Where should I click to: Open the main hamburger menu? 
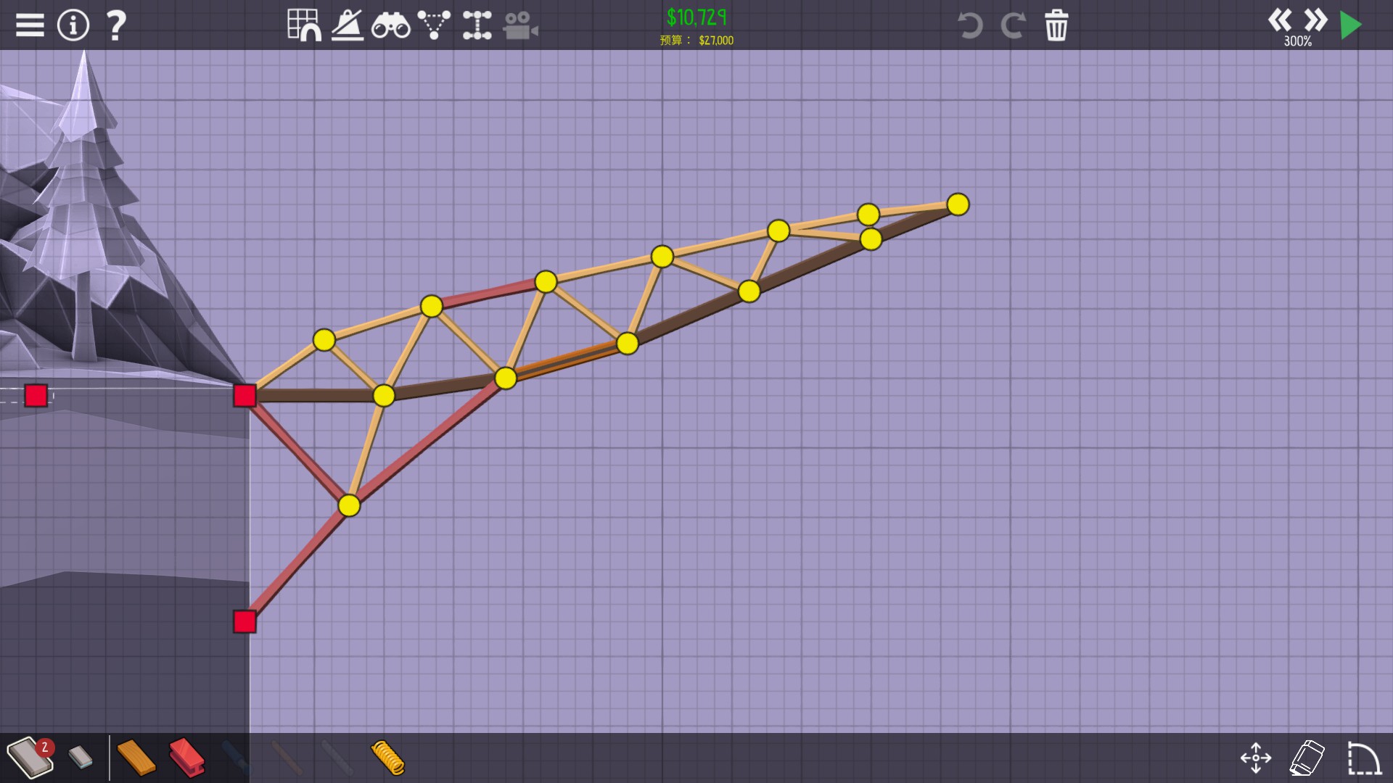click(x=30, y=25)
